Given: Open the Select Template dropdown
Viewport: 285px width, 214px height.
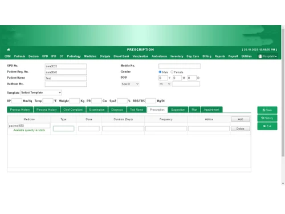Looking at the screenshot, I should point(41,92).
